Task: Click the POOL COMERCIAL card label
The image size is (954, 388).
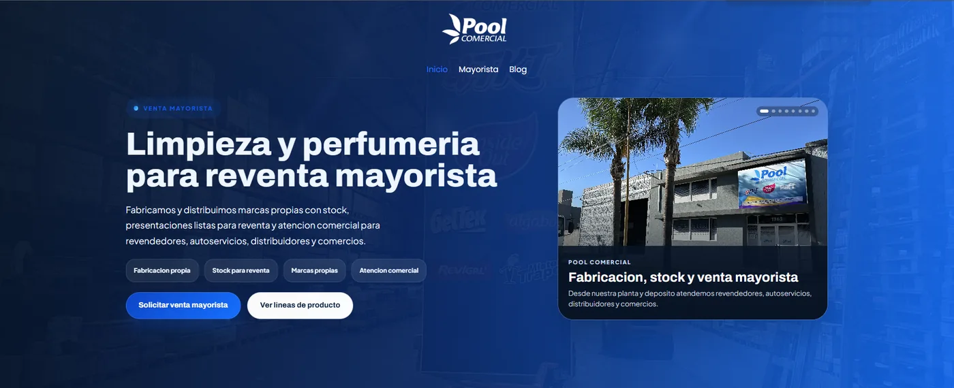Action: point(600,262)
